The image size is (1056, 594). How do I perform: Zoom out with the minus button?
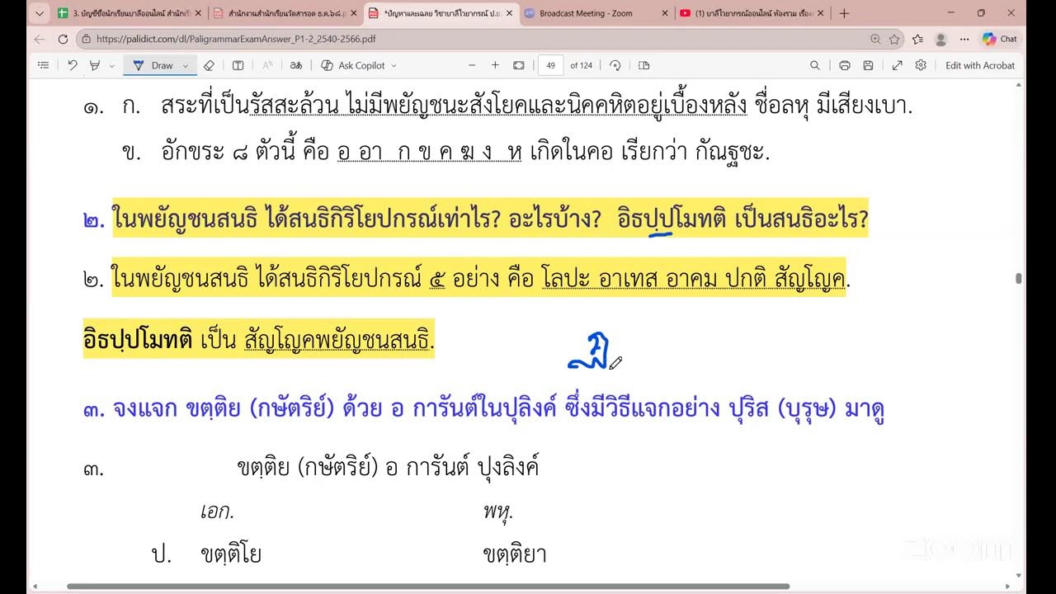[472, 65]
